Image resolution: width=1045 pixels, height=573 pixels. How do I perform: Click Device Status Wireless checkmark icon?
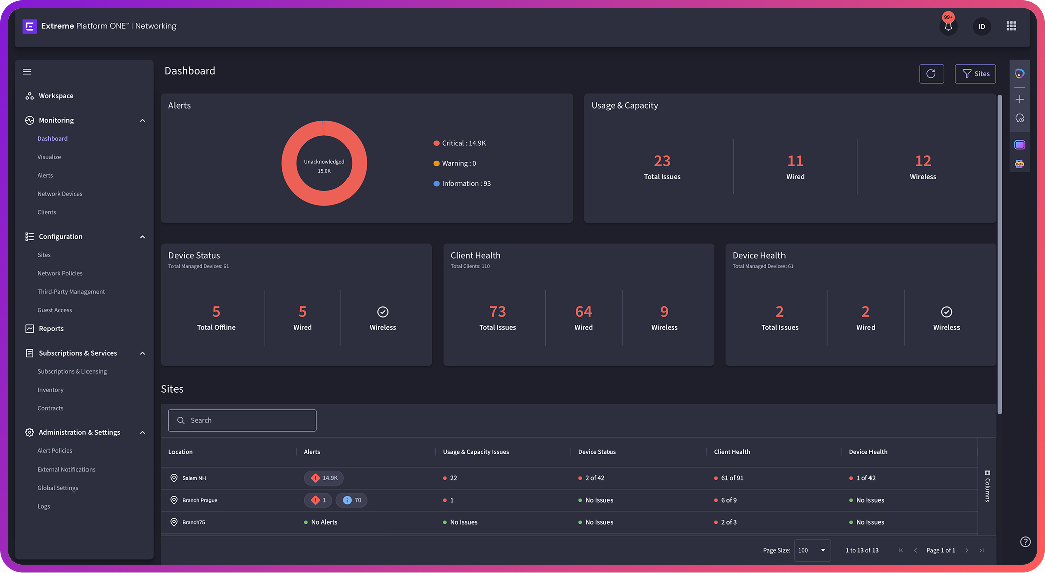(383, 312)
